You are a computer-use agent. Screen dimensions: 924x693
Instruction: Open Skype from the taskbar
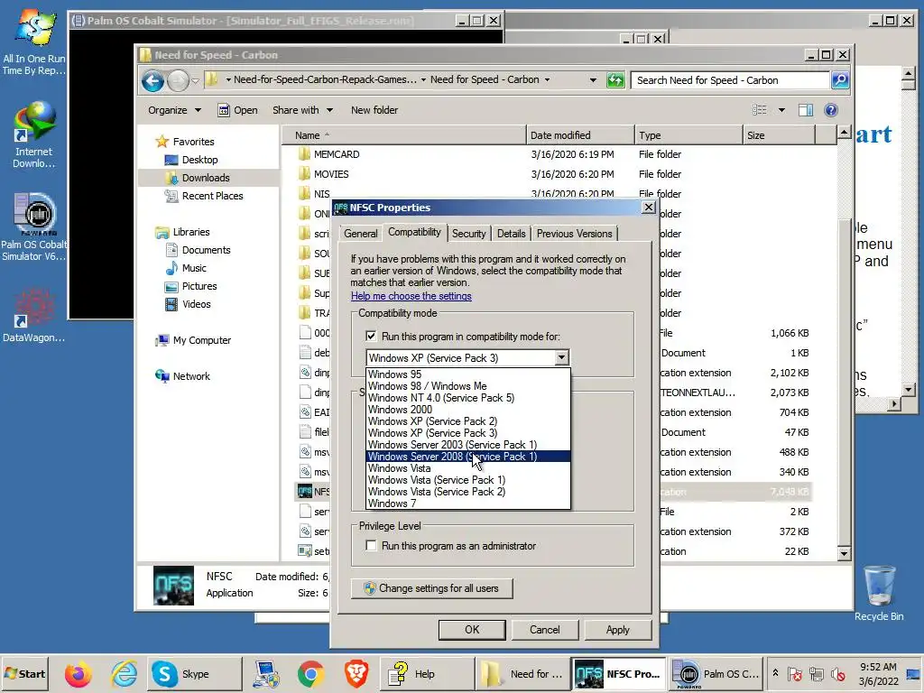[x=195, y=673]
